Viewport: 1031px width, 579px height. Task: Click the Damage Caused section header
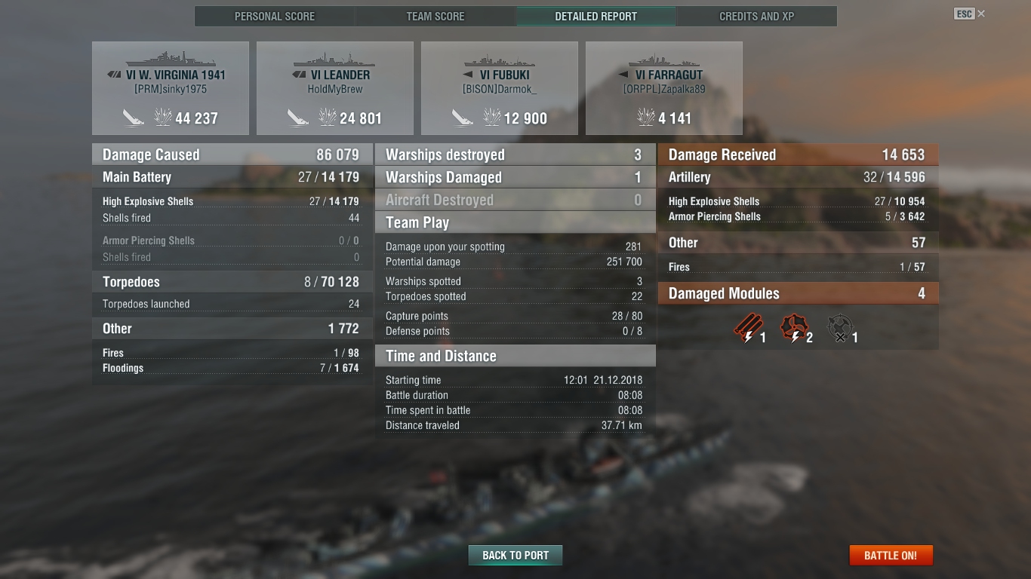[232, 155]
